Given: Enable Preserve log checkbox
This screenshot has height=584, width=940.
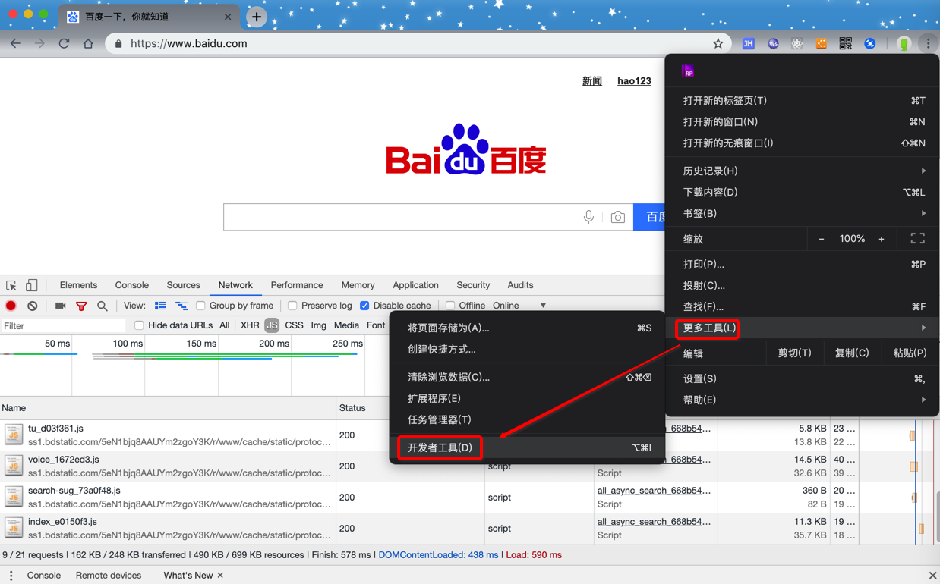Looking at the screenshot, I should (x=292, y=306).
